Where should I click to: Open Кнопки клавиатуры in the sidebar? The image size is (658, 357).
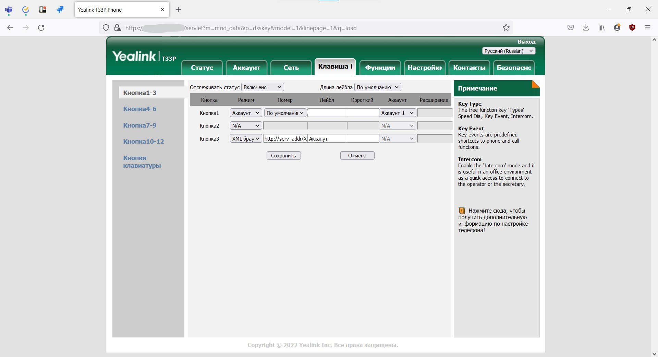click(x=142, y=162)
